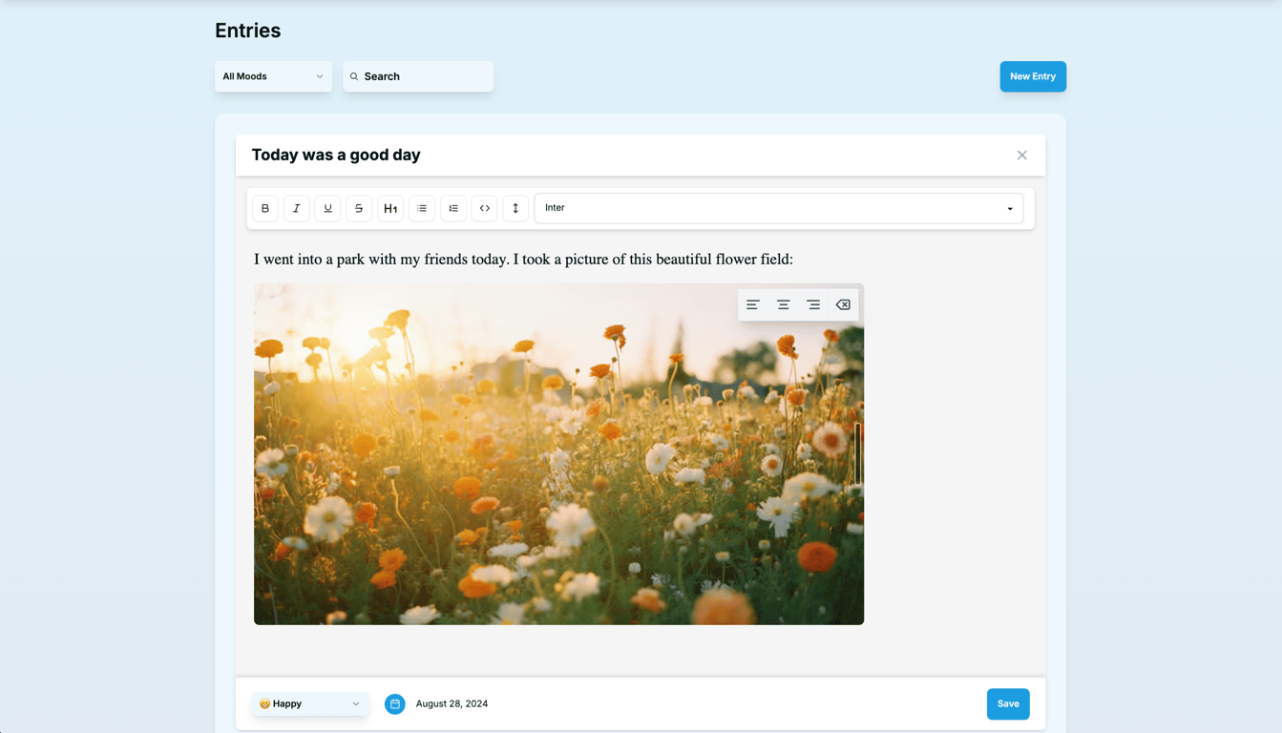1282x733 pixels.
Task: Toggle italic formatting
Action: pyautogui.click(x=297, y=208)
